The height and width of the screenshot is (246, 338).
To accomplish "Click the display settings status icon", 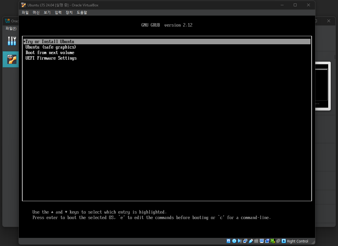I will click(x=262, y=241).
